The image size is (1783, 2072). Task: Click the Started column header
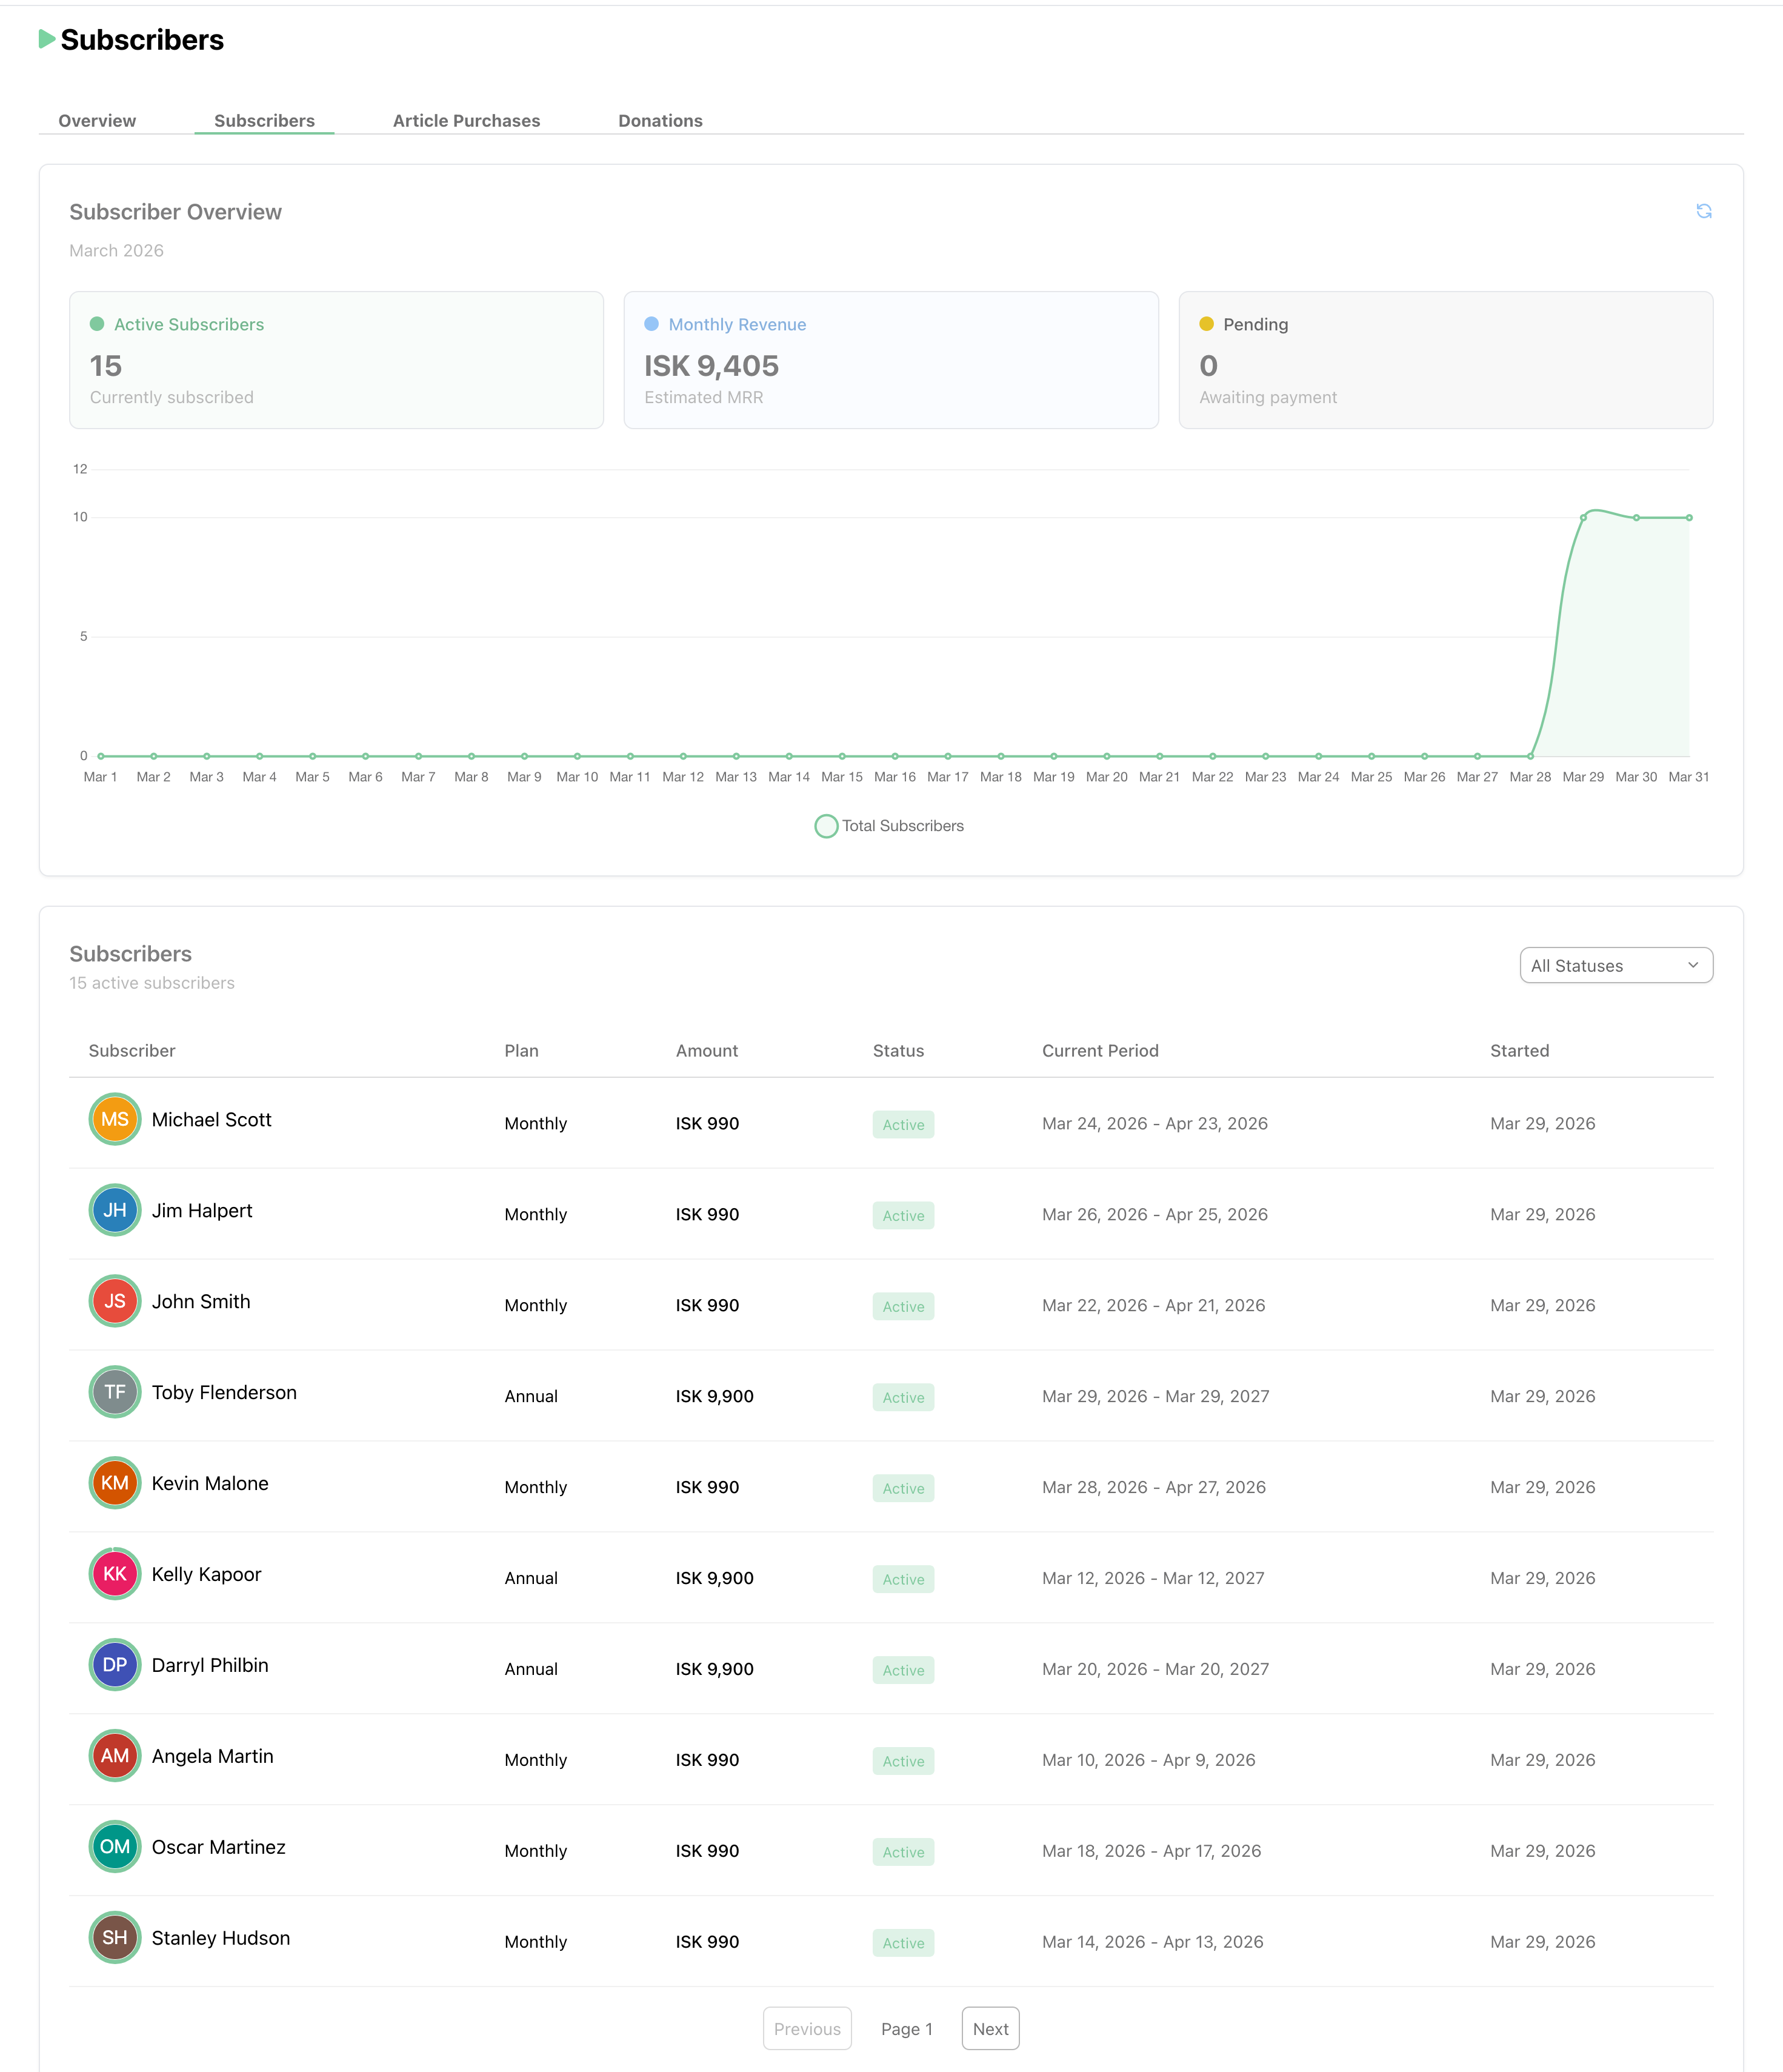click(1519, 1050)
